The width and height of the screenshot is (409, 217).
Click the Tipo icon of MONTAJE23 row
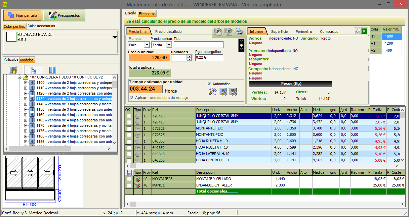pos(137,179)
